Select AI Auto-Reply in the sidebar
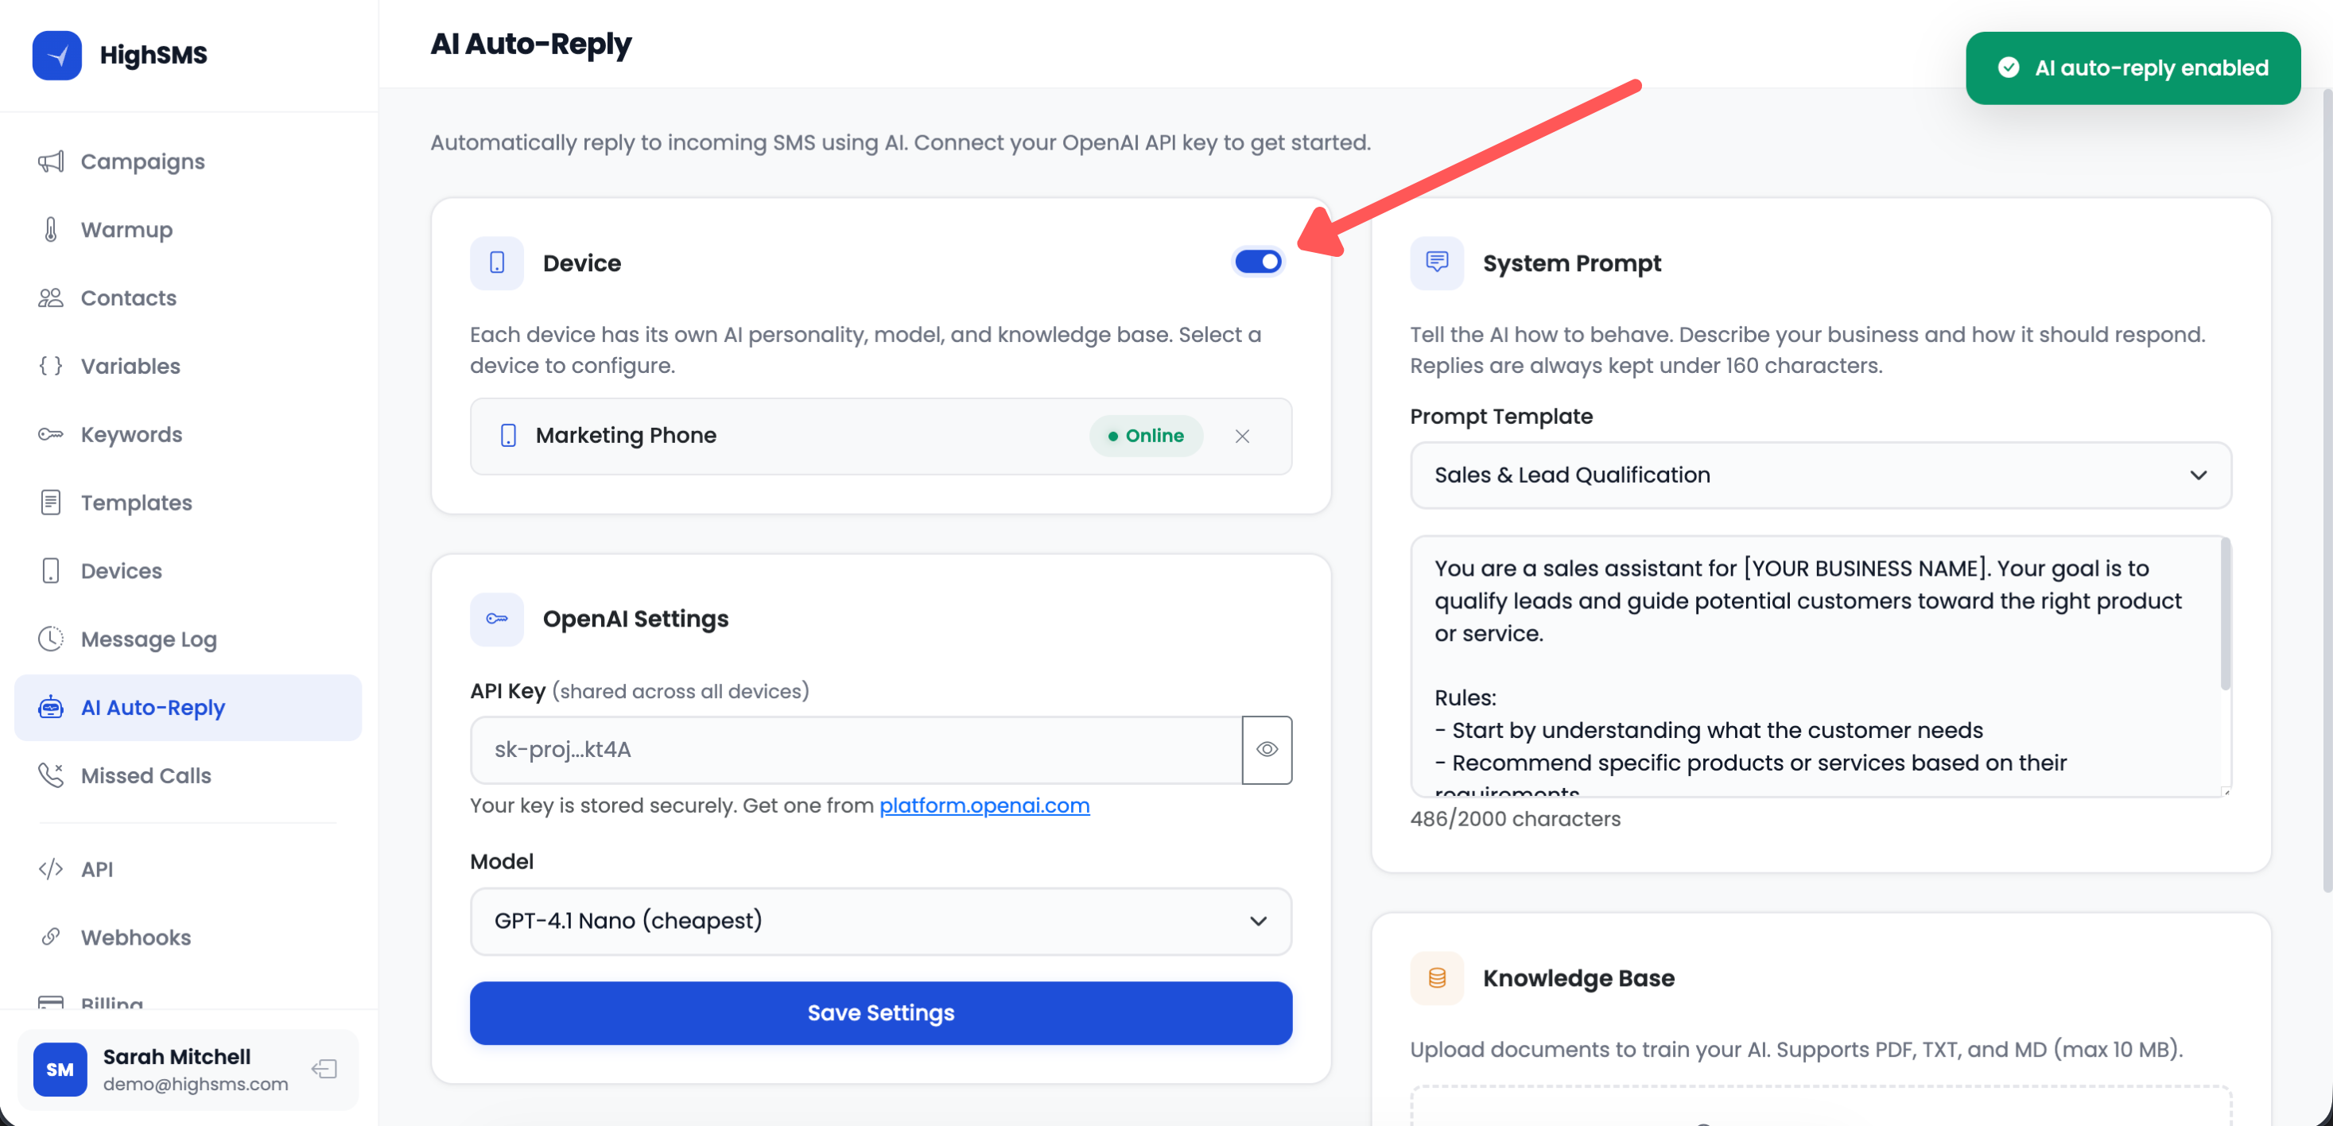This screenshot has width=2333, height=1126. tap(152, 708)
